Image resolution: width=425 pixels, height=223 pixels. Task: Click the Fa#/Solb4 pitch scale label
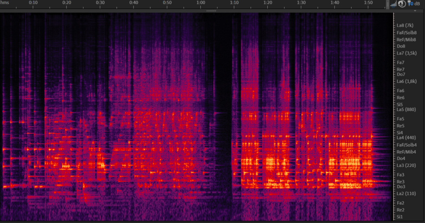[x=407, y=145]
